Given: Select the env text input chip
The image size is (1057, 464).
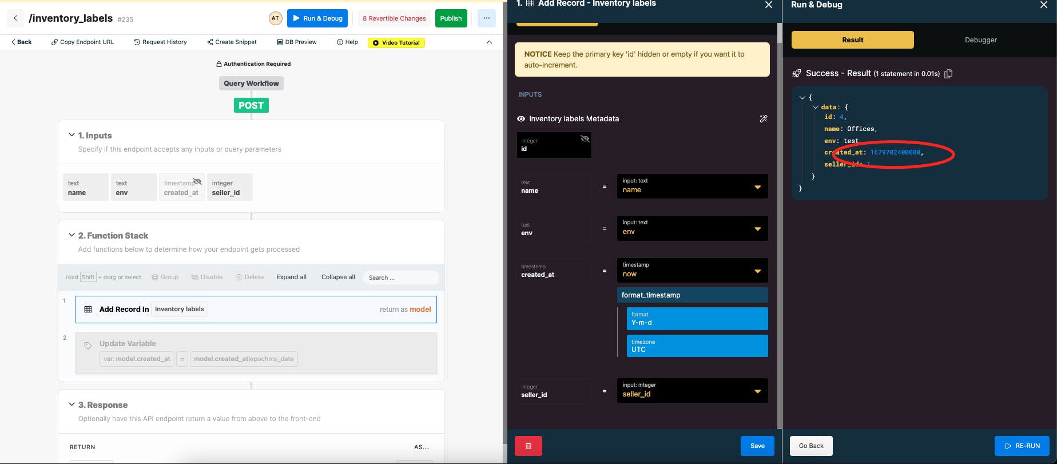Looking at the screenshot, I should pos(134,187).
